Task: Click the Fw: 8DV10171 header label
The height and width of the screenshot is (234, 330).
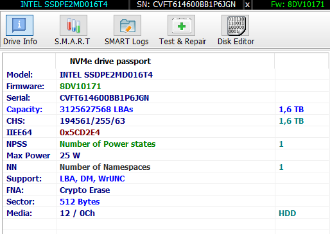Action: click(298, 4)
